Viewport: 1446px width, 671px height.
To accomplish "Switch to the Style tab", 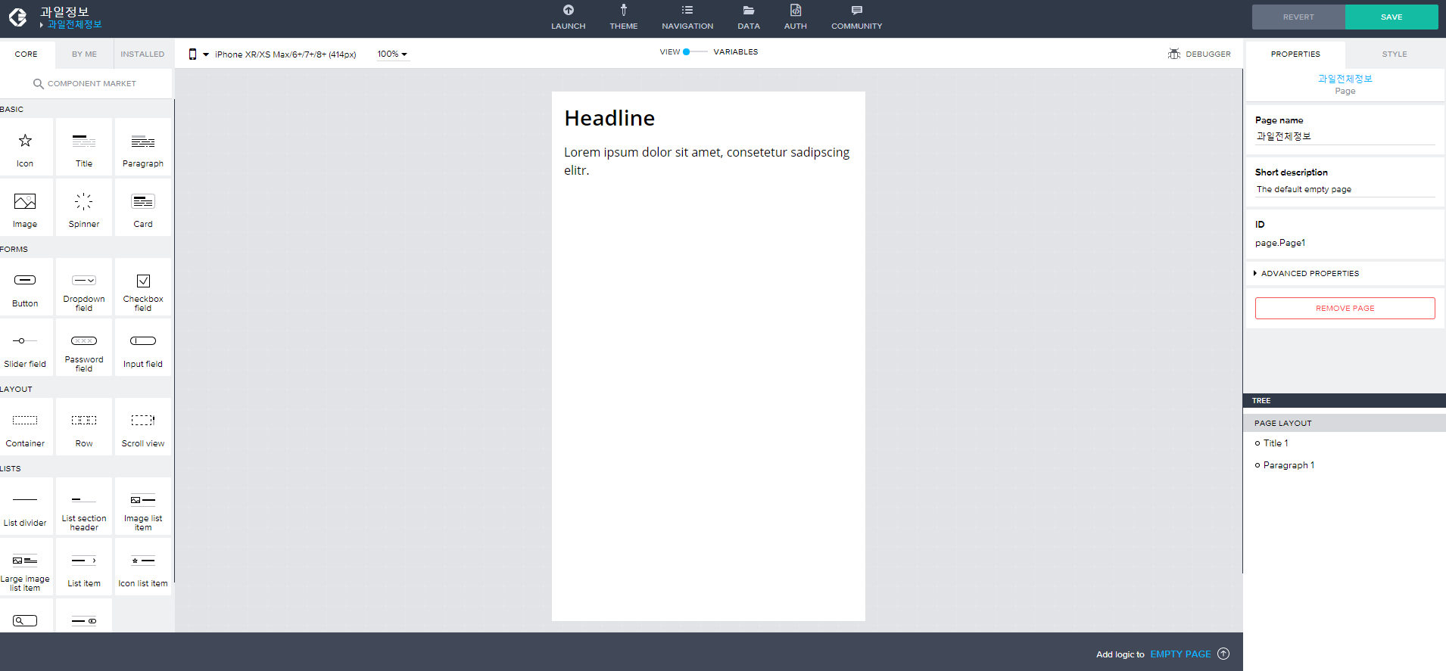I will tap(1395, 54).
